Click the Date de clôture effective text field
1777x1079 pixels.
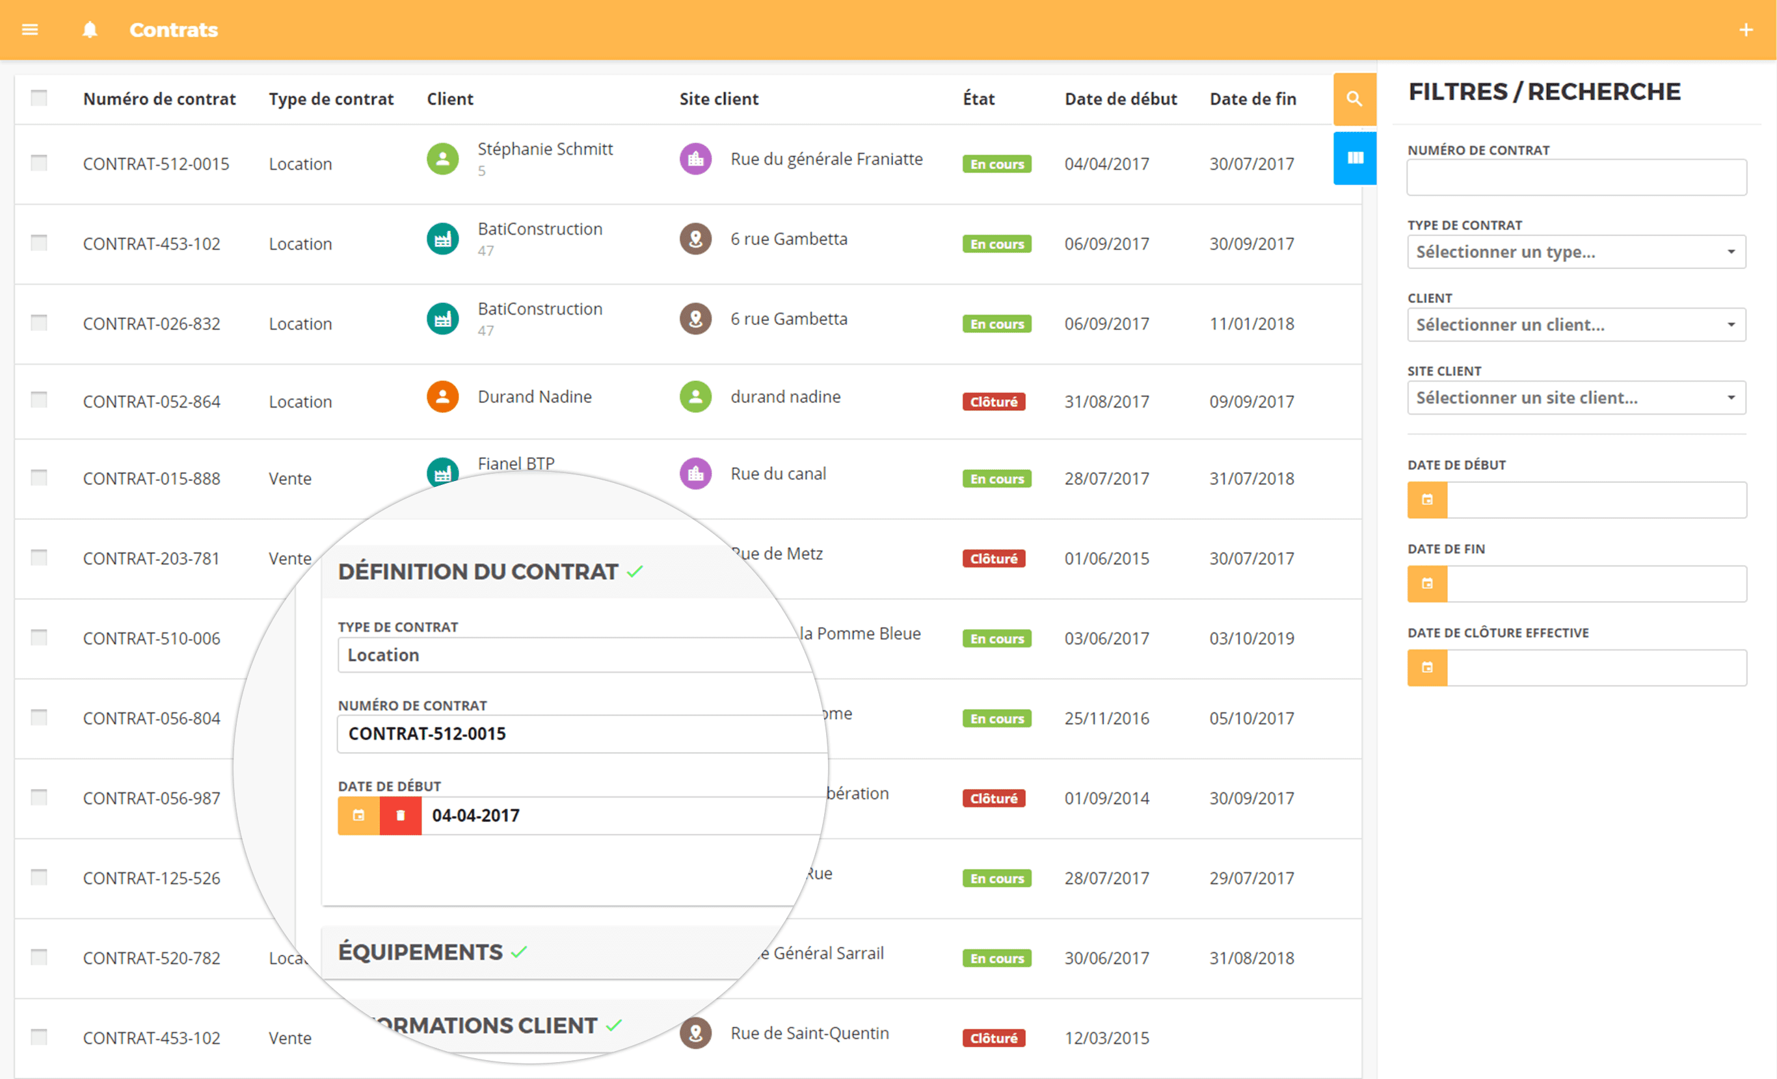coord(1597,668)
